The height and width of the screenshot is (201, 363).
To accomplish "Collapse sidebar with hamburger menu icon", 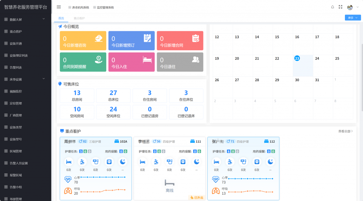I will (59, 7).
